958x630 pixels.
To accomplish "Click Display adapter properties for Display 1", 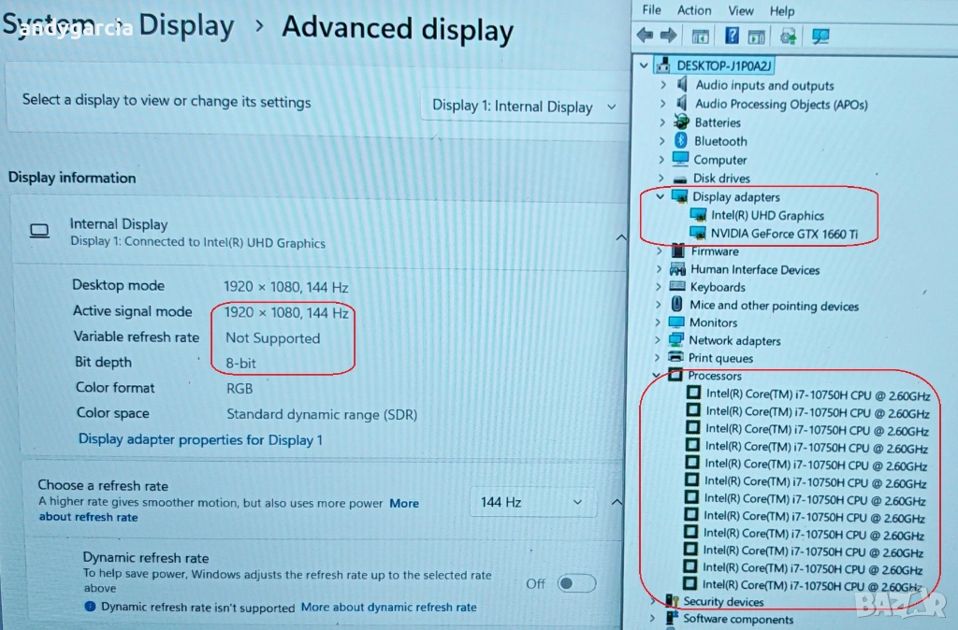I will click(200, 439).
